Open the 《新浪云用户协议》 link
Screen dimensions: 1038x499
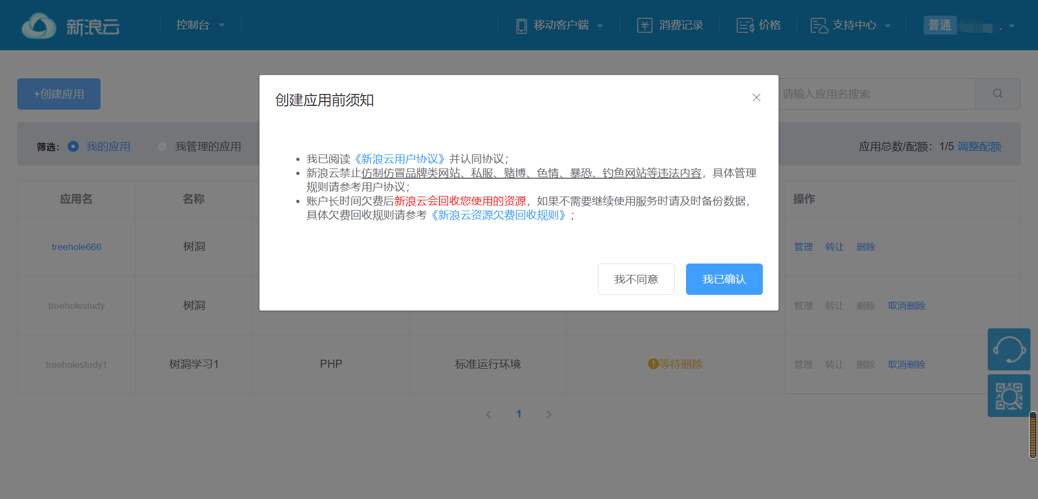400,159
